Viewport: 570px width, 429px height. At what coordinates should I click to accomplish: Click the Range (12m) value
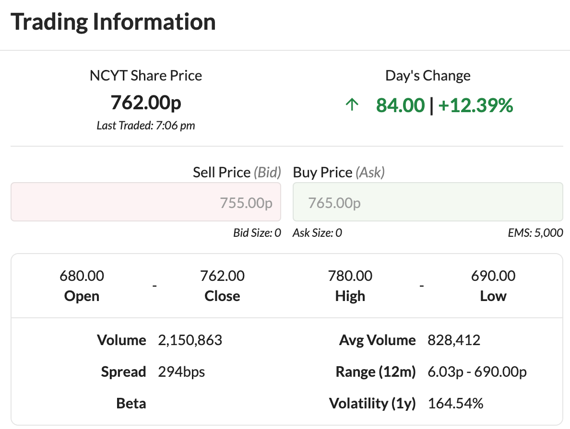(x=477, y=372)
